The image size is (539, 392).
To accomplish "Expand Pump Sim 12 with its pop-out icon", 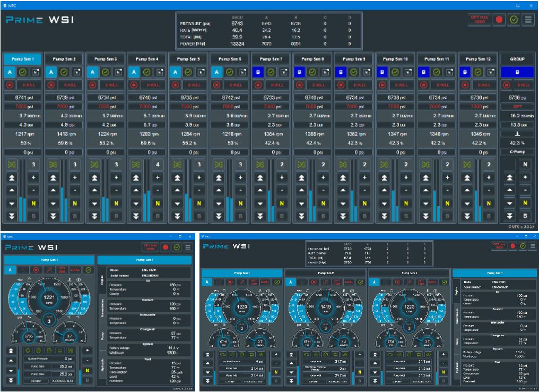I will [491, 72].
